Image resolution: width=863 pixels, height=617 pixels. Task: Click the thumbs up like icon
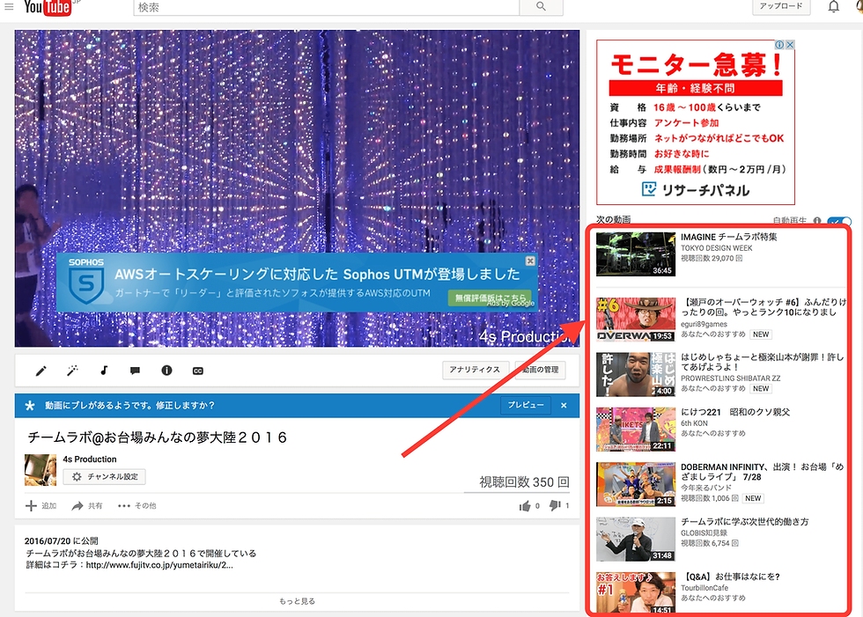point(525,506)
